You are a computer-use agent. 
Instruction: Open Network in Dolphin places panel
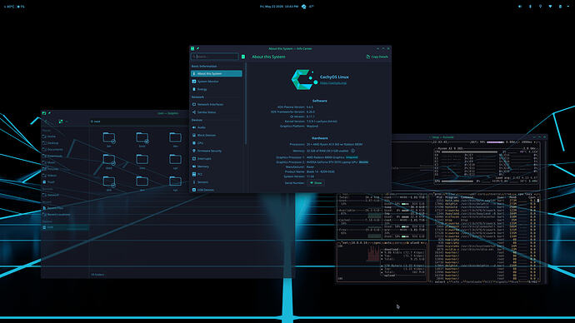[x=65, y=195]
